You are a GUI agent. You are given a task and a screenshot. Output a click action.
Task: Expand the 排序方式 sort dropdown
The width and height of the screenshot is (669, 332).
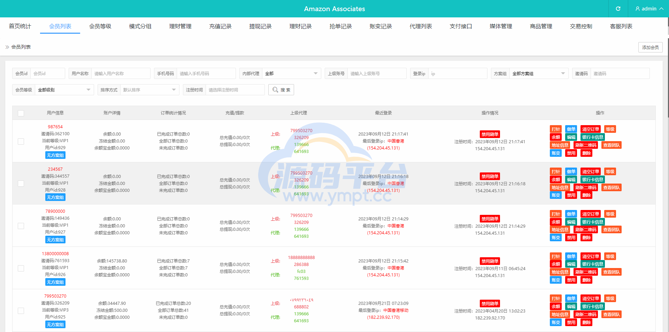(x=149, y=90)
